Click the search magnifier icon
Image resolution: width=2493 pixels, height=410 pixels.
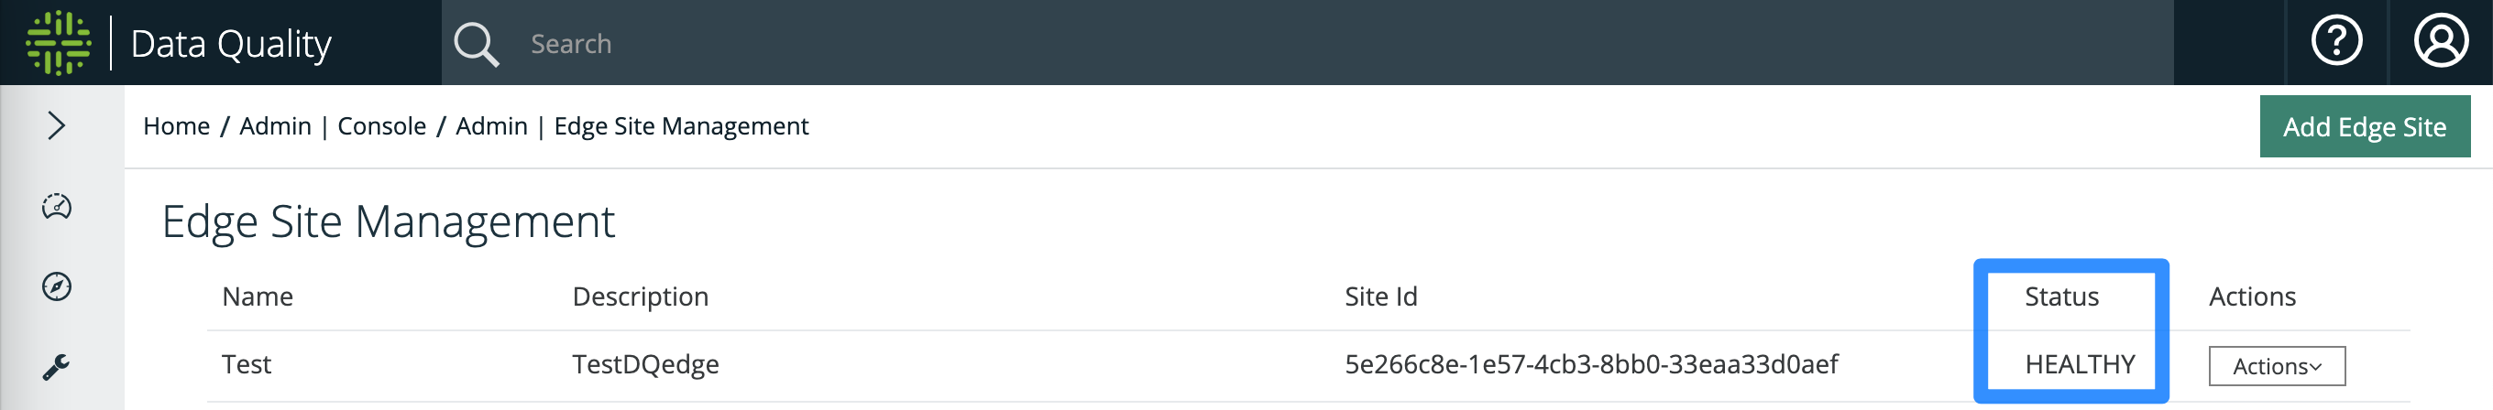click(x=477, y=45)
